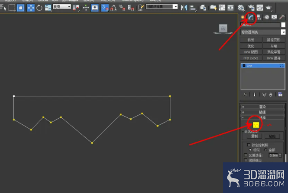The height and width of the screenshot is (193, 288).
Task: Toggle window/crossing selection mode
Action: coord(21,8)
